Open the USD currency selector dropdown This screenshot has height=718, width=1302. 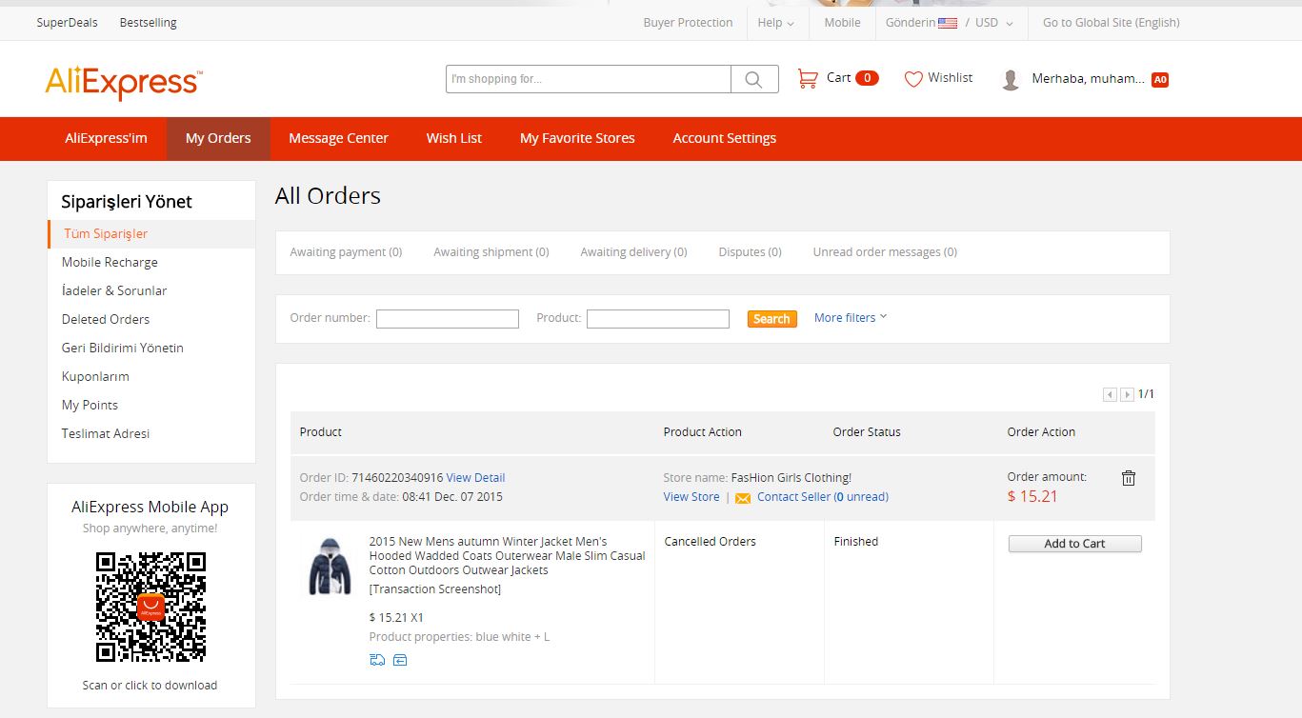pyautogui.click(x=993, y=23)
